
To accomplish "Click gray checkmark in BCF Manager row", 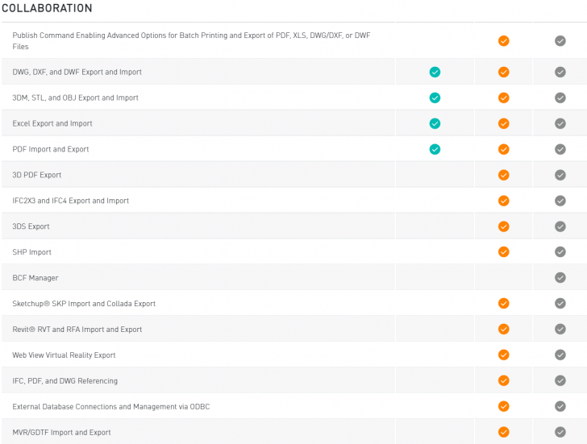I will tap(560, 278).
